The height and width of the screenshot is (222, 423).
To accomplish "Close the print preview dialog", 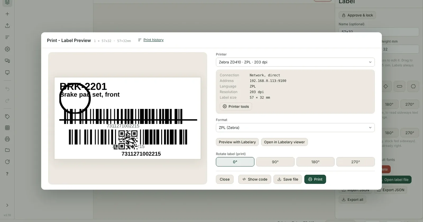I will [225, 179].
